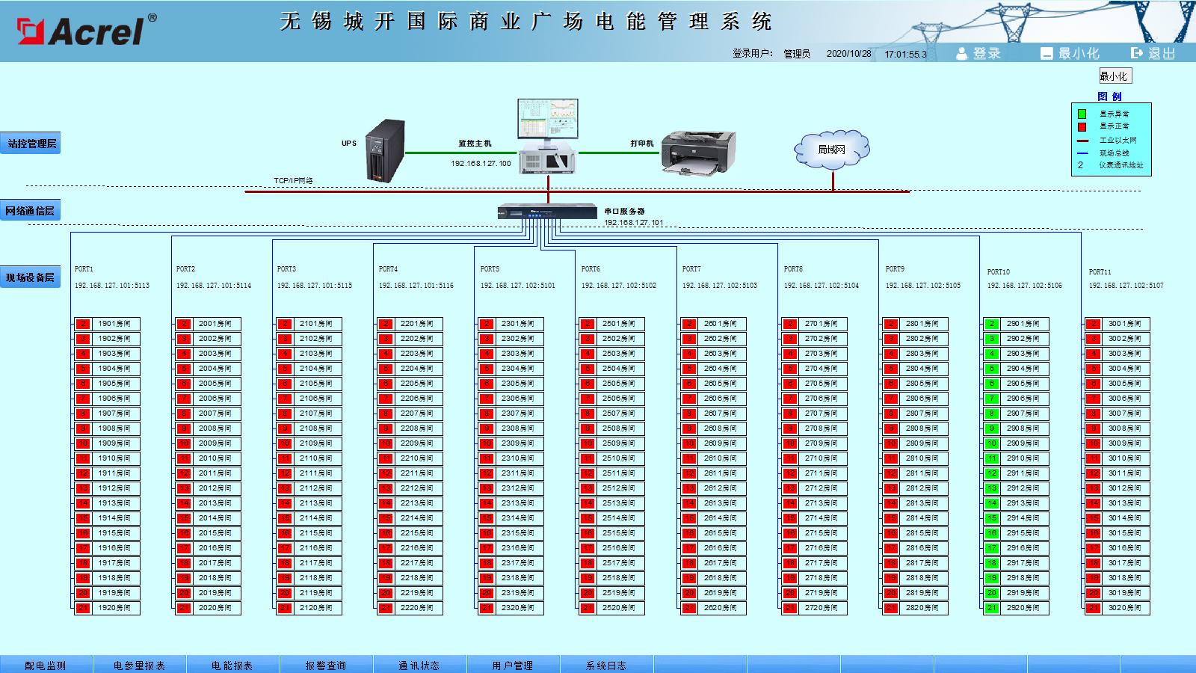Click the UPS tower device icon
Image resolution: width=1196 pixels, height=673 pixels.
pos(384,152)
